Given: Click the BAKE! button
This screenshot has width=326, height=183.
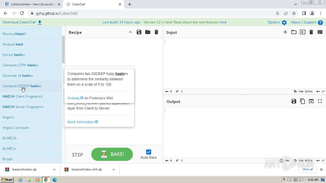Looking at the screenshot, I should pos(112,154).
